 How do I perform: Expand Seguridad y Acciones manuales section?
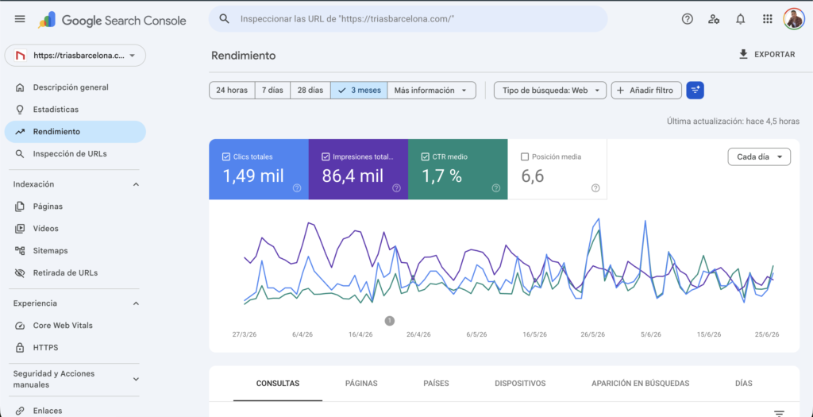pyautogui.click(x=136, y=379)
